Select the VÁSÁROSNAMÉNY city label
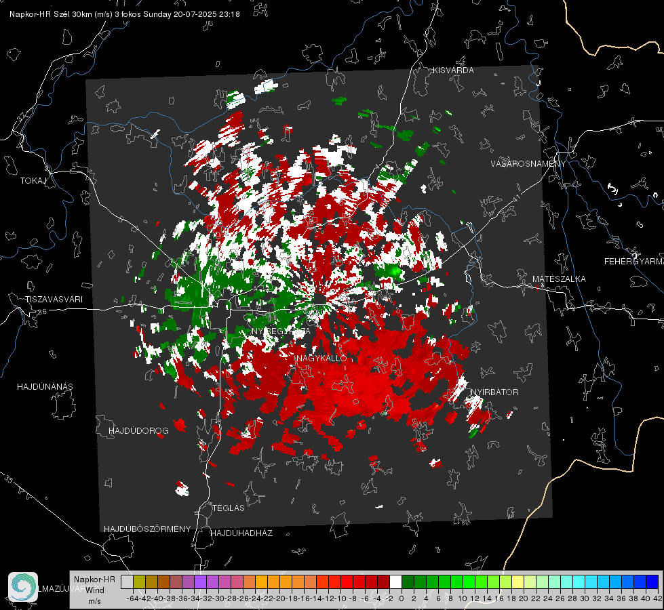This screenshot has height=610, width=664. pos(528,164)
